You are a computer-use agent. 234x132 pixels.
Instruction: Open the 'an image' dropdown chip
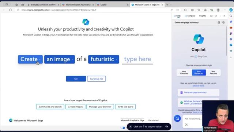click(60, 59)
